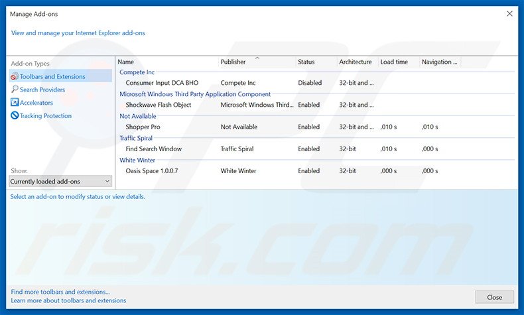
Task: Open Learn more about toolbars and extensions
Action: (68, 300)
